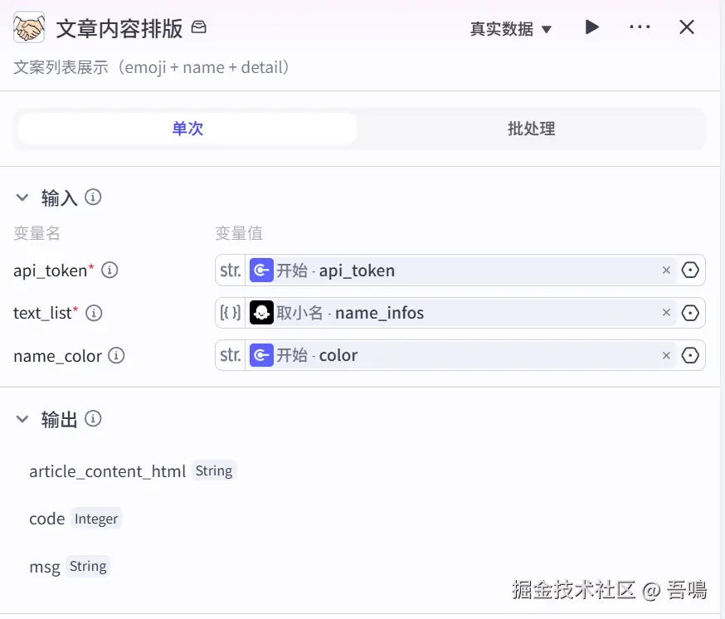
Task: Click the info icon next to name_color
Action: point(117,356)
